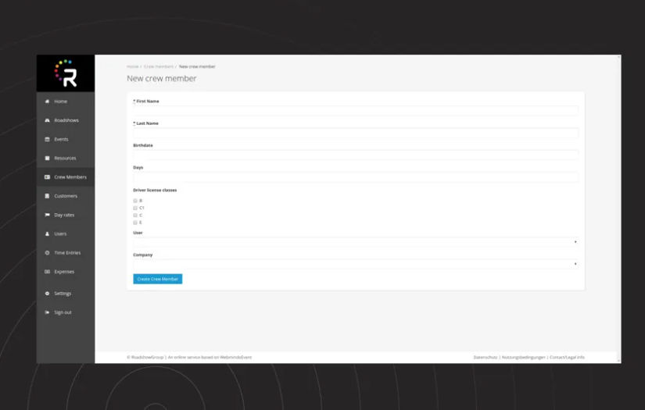Click the Home breadcrumb link
645x410 pixels.
point(132,66)
